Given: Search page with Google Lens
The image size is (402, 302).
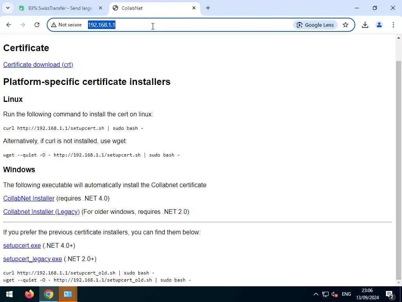Looking at the screenshot, I should coord(315,25).
